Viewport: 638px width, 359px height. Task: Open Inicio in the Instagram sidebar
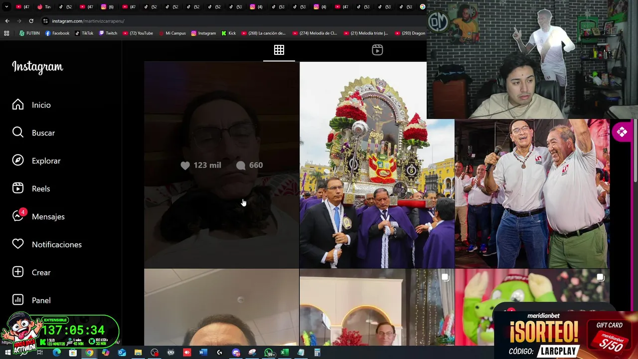coord(32,105)
